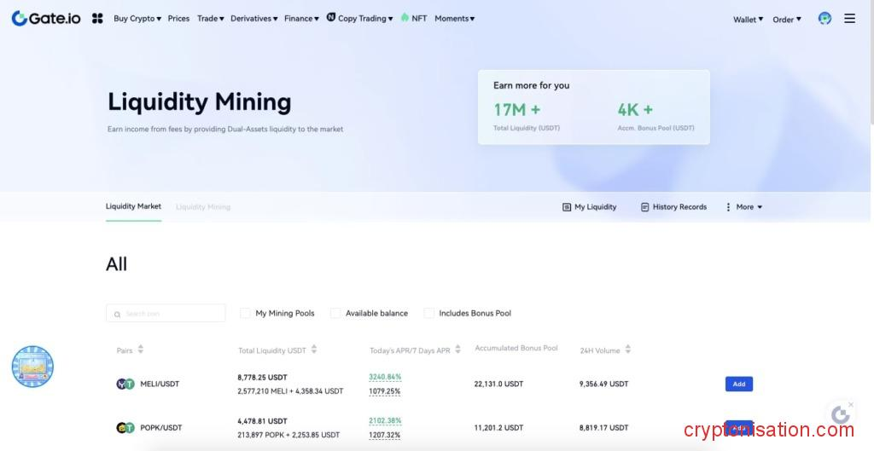Click the My Liquidity icon
The width and height of the screenshot is (874, 451).
pos(567,207)
